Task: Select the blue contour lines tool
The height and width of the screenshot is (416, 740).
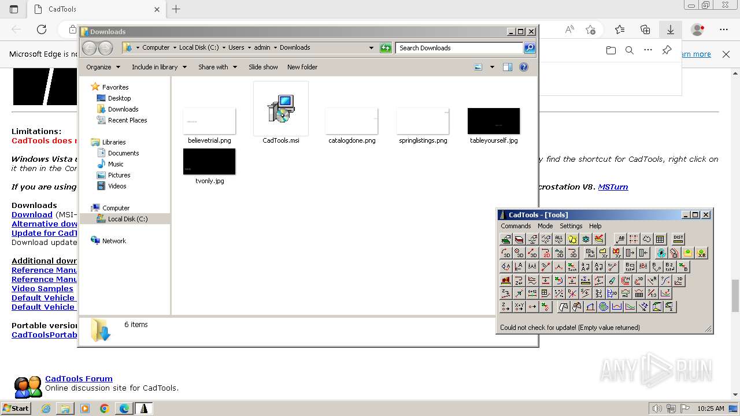Action: (x=602, y=307)
